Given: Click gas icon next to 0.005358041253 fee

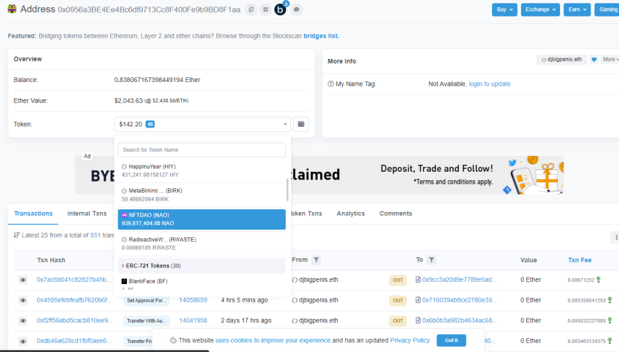Looking at the screenshot, I should [x=610, y=300].
